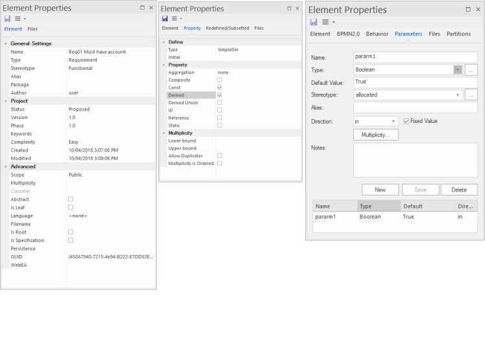Click the ellipsis button beside the Type field
The height and width of the screenshot is (343, 486).
[471, 69]
